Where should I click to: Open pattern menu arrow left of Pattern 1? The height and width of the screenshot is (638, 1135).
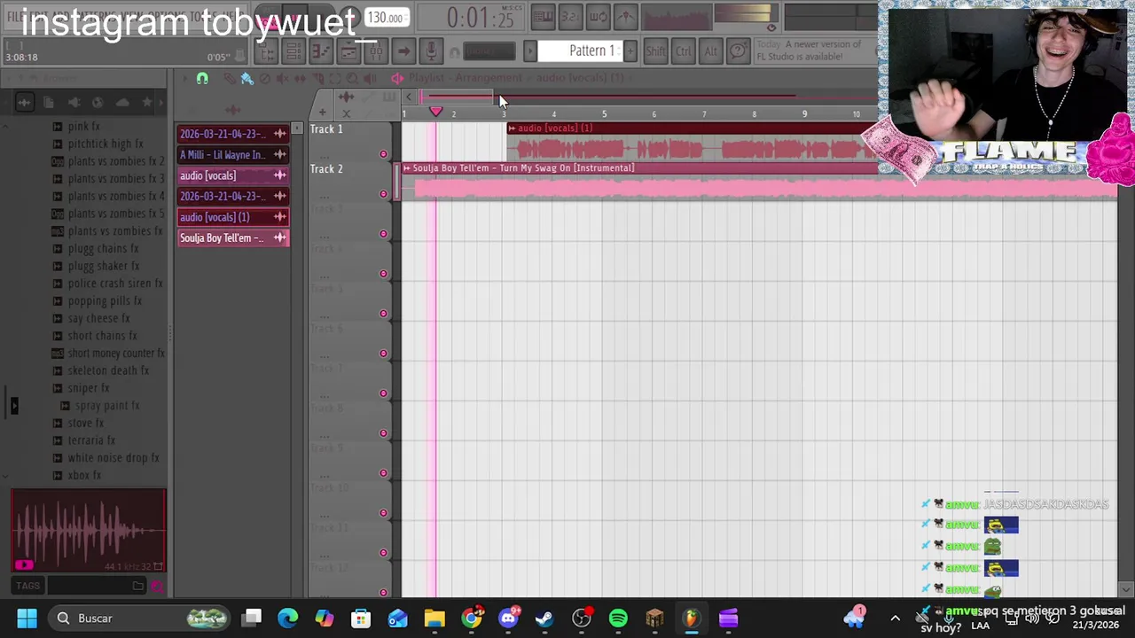click(530, 51)
